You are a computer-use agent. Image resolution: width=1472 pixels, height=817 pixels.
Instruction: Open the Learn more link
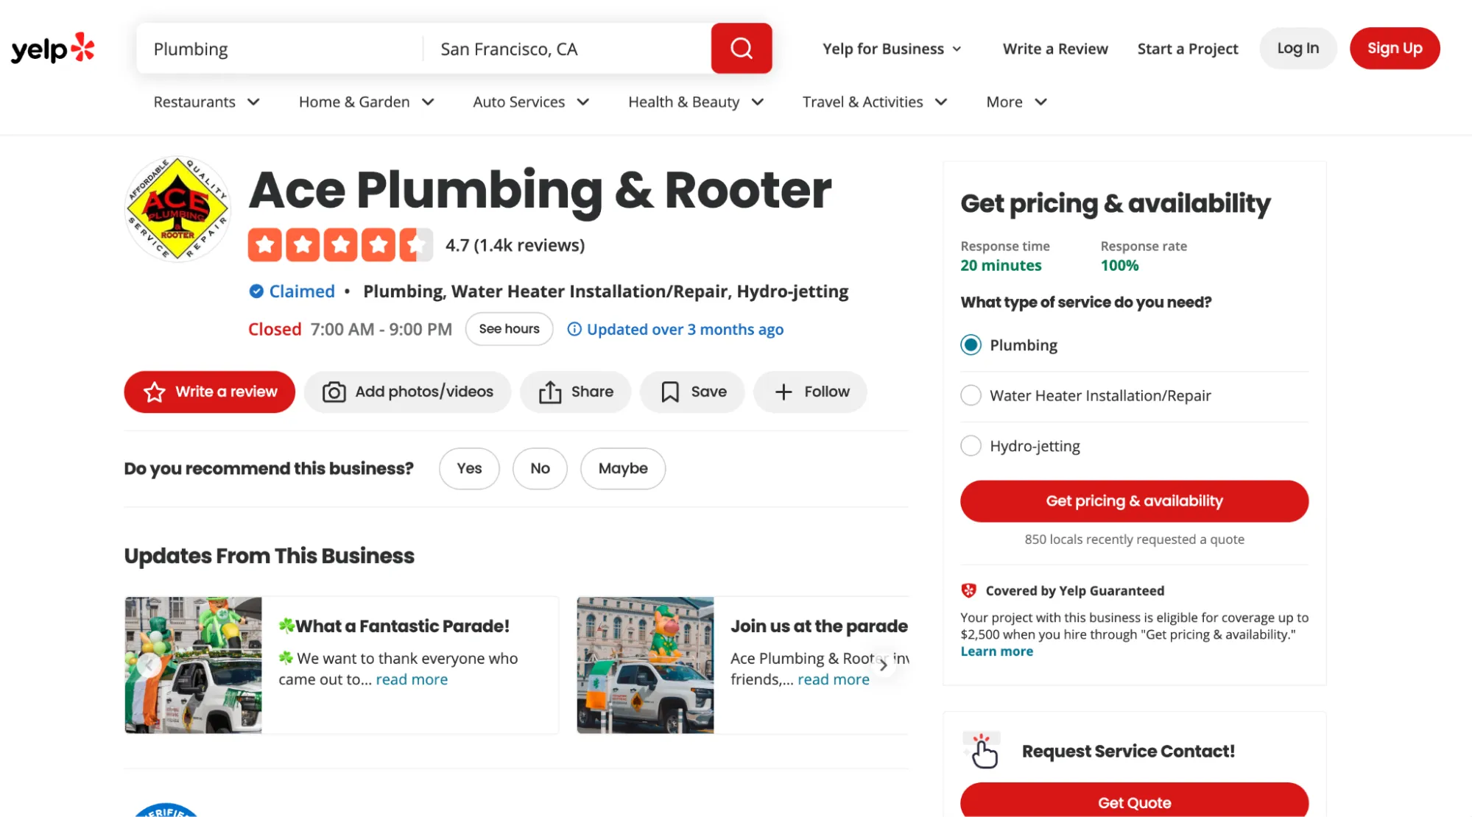(x=996, y=651)
